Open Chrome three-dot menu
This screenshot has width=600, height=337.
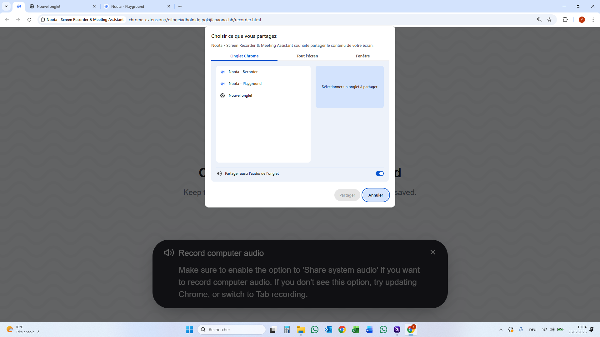click(593, 20)
